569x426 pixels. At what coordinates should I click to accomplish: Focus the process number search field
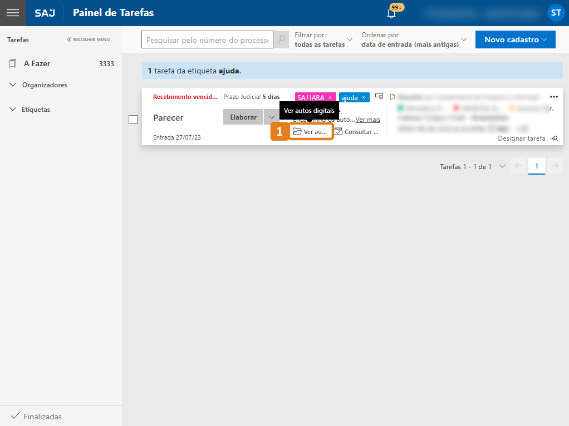tap(208, 40)
